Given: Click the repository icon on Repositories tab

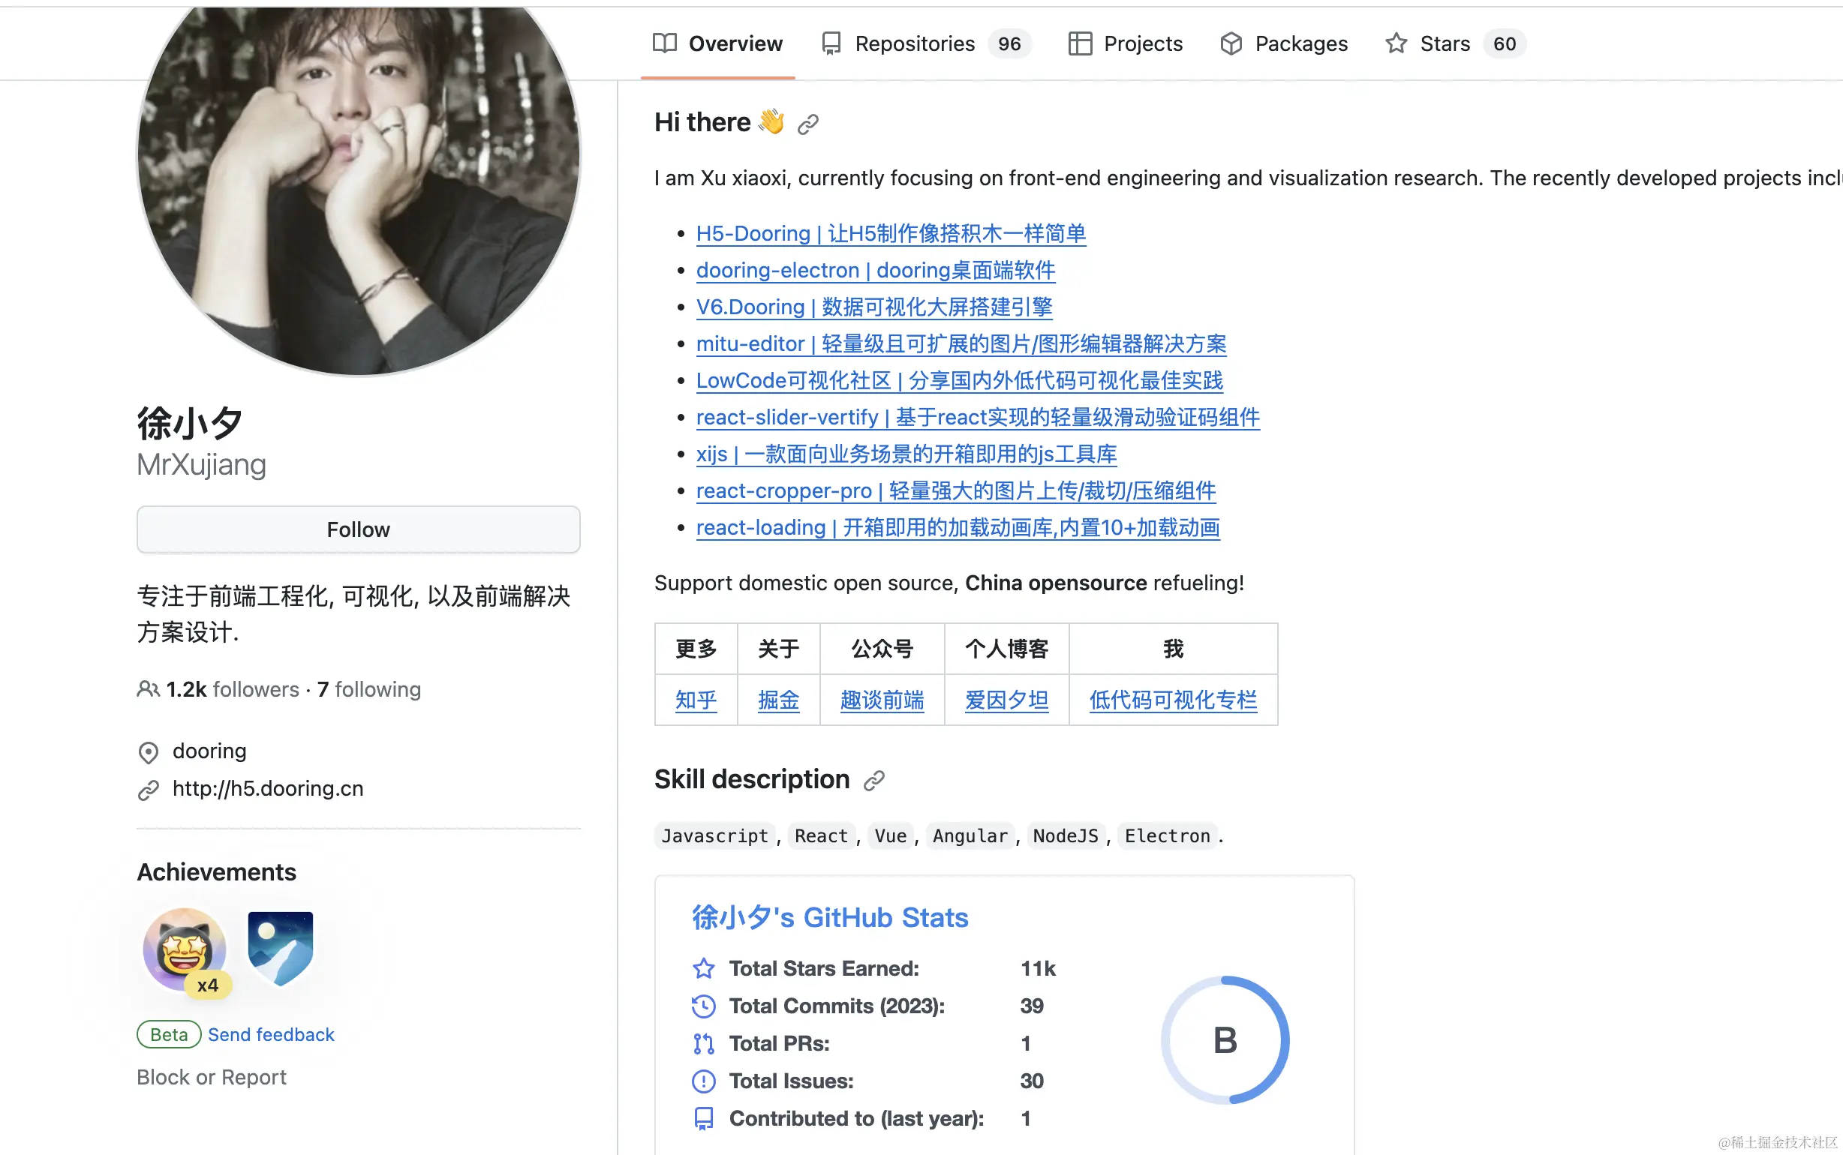Looking at the screenshot, I should (x=831, y=43).
